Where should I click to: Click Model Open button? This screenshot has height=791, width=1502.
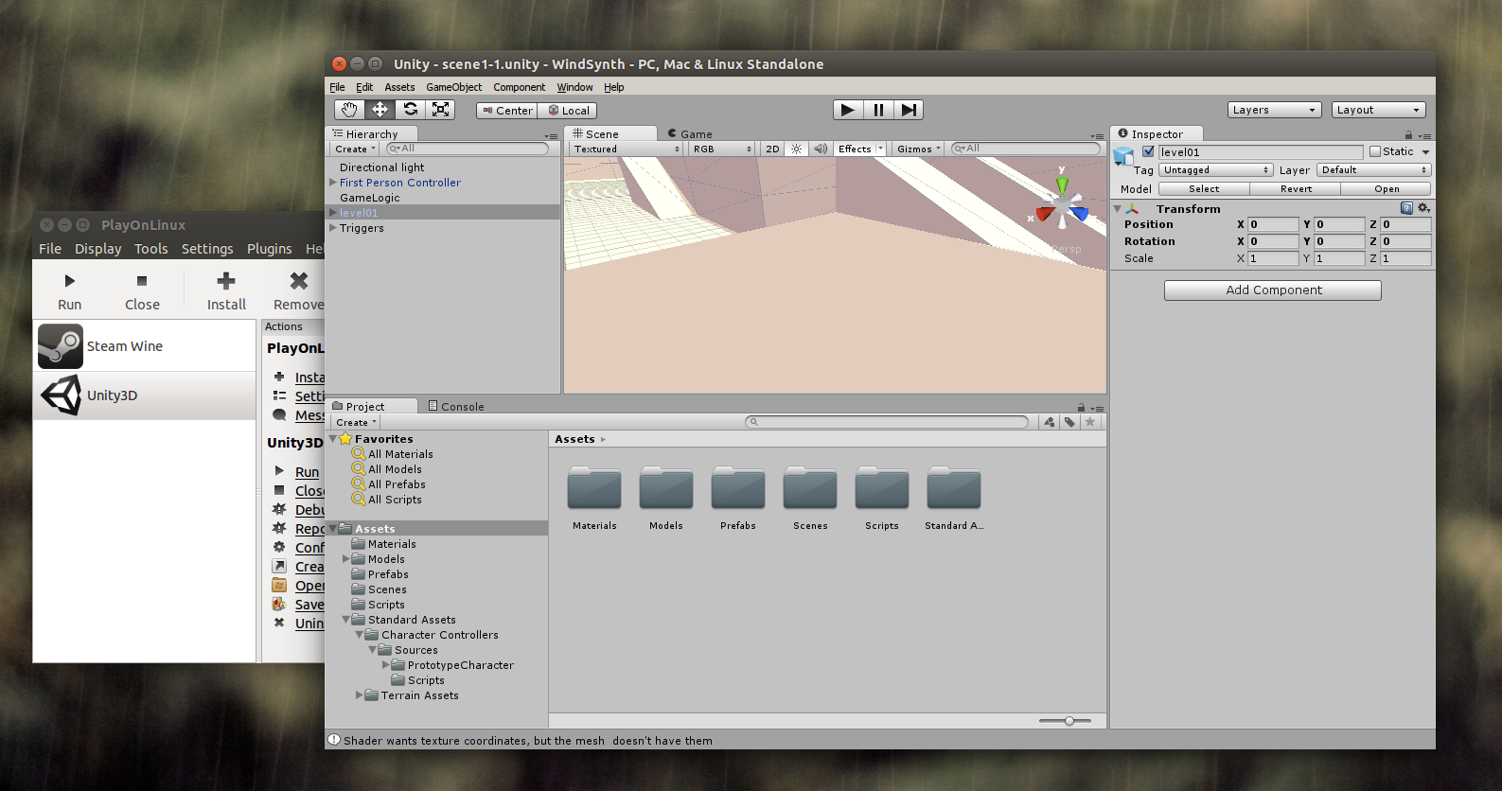tap(1387, 189)
